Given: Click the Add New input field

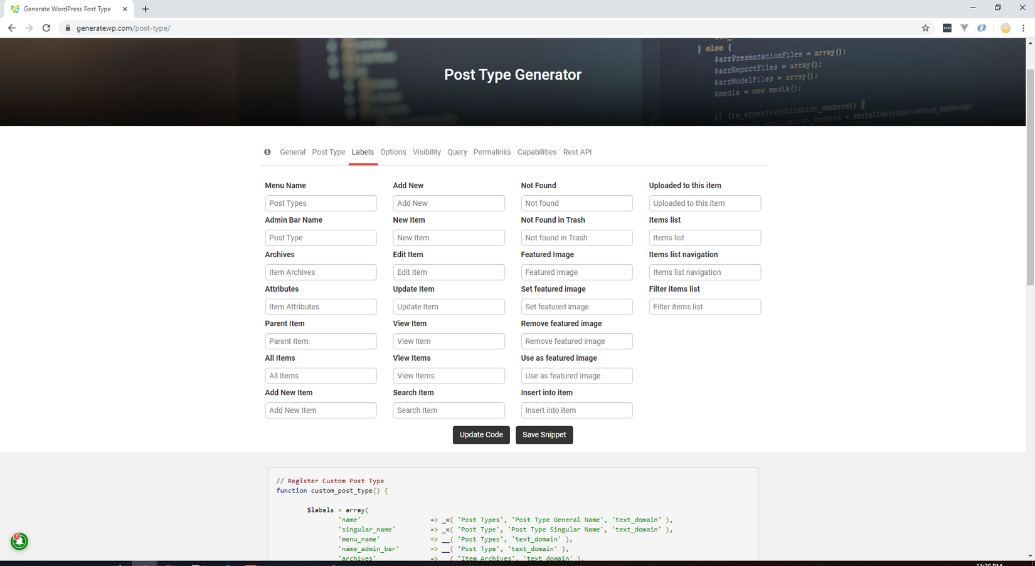Looking at the screenshot, I should 449,203.
